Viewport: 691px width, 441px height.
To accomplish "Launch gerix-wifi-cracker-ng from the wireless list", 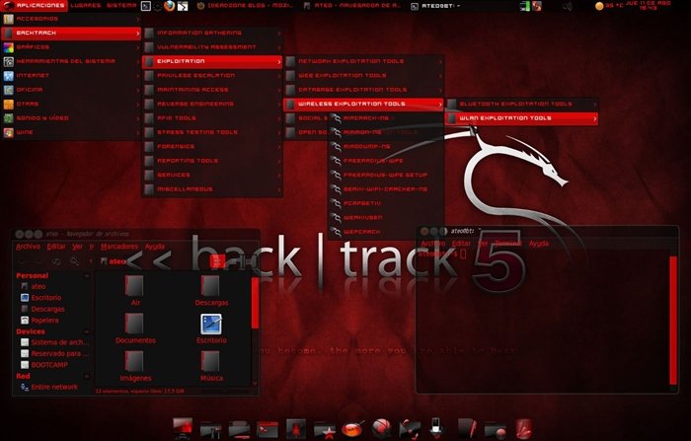I will click(x=386, y=189).
